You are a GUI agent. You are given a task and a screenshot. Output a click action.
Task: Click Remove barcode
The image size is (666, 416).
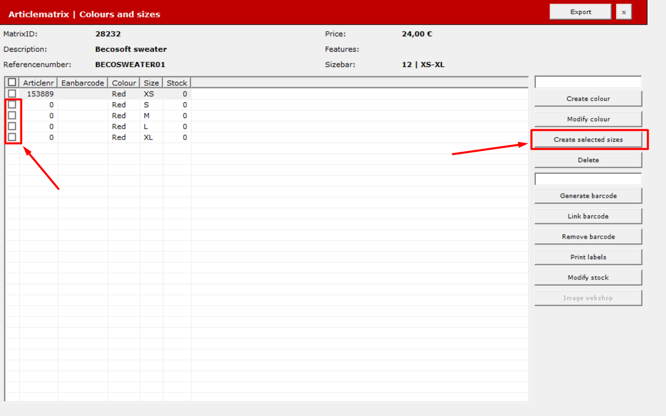pos(588,237)
